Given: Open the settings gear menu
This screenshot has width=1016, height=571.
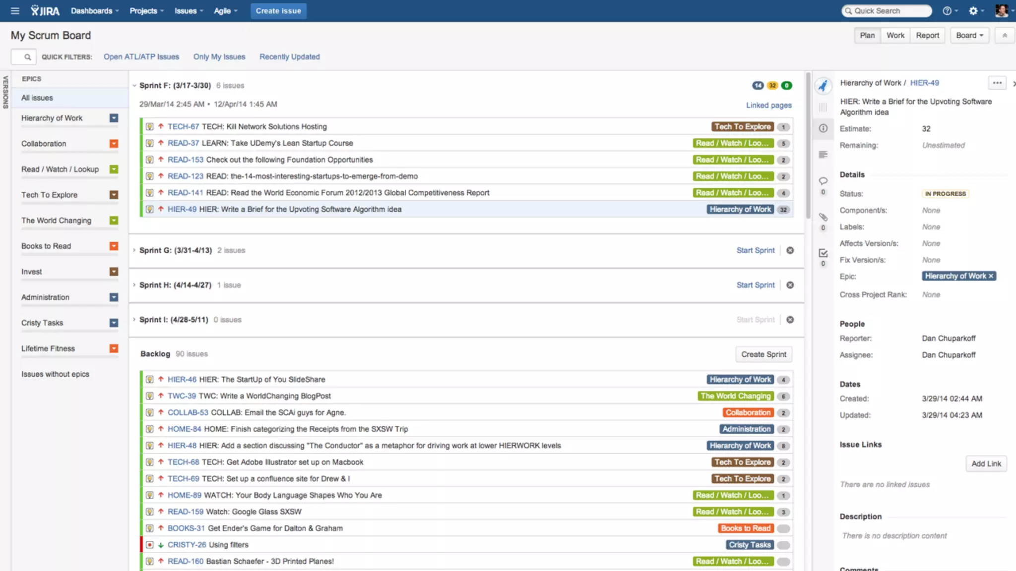Looking at the screenshot, I should click(973, 11).
